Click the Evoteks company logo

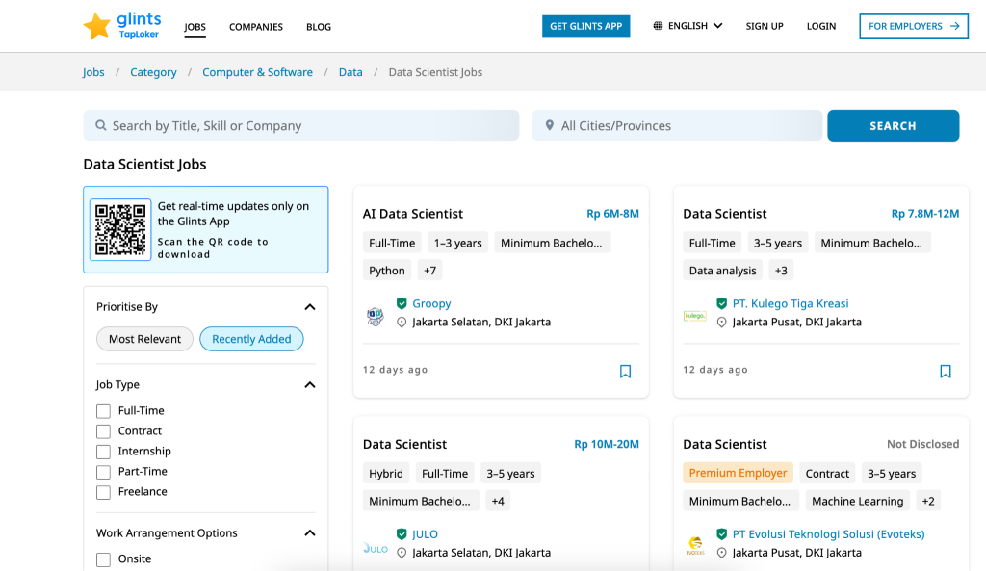pyautogui.click(x=695, y=545)
